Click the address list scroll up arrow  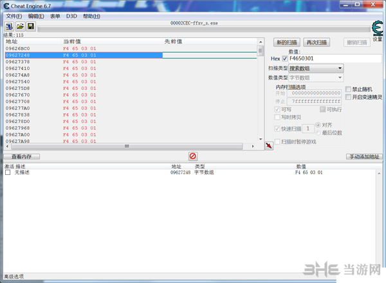tap(379, 174)
